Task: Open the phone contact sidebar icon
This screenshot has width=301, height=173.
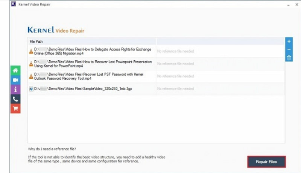Action: (15, 99)
